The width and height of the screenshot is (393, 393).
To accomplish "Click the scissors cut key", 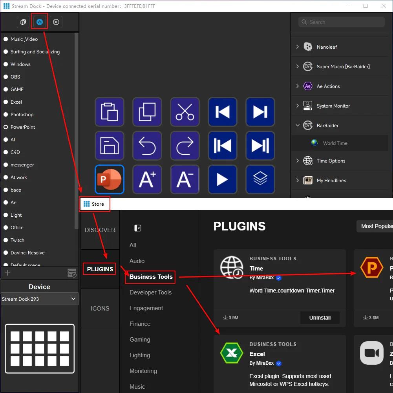I will (185, 112).
